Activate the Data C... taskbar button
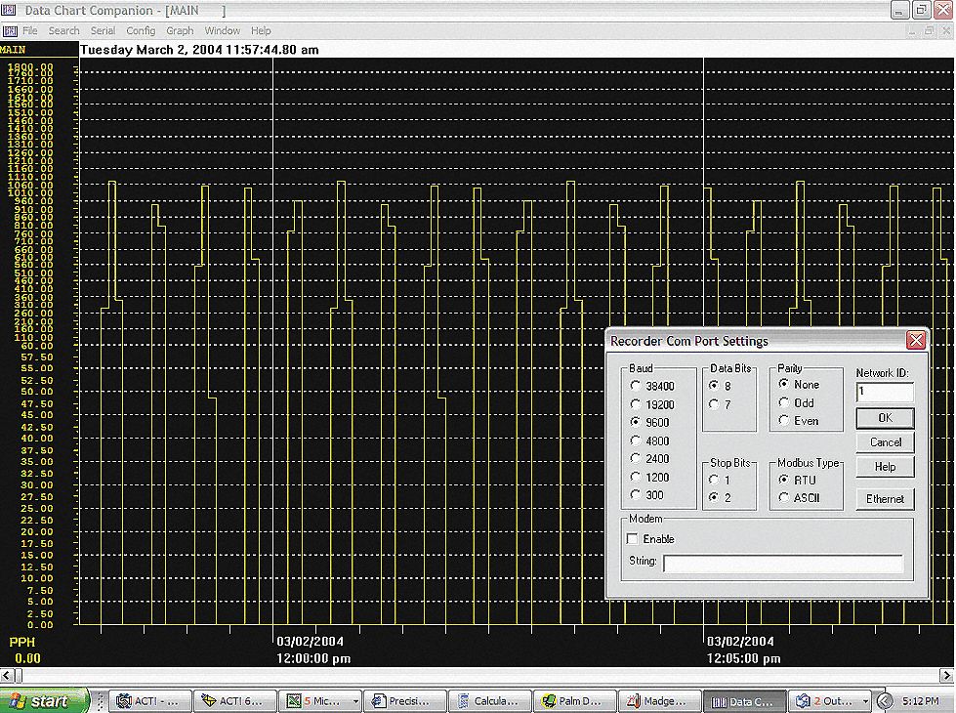This screenshot has width=956, height=713. (x=744, y=701)
